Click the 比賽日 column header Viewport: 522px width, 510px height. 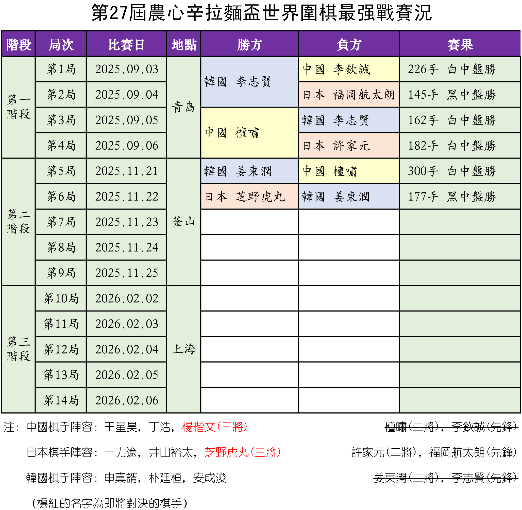pos(126,44)
